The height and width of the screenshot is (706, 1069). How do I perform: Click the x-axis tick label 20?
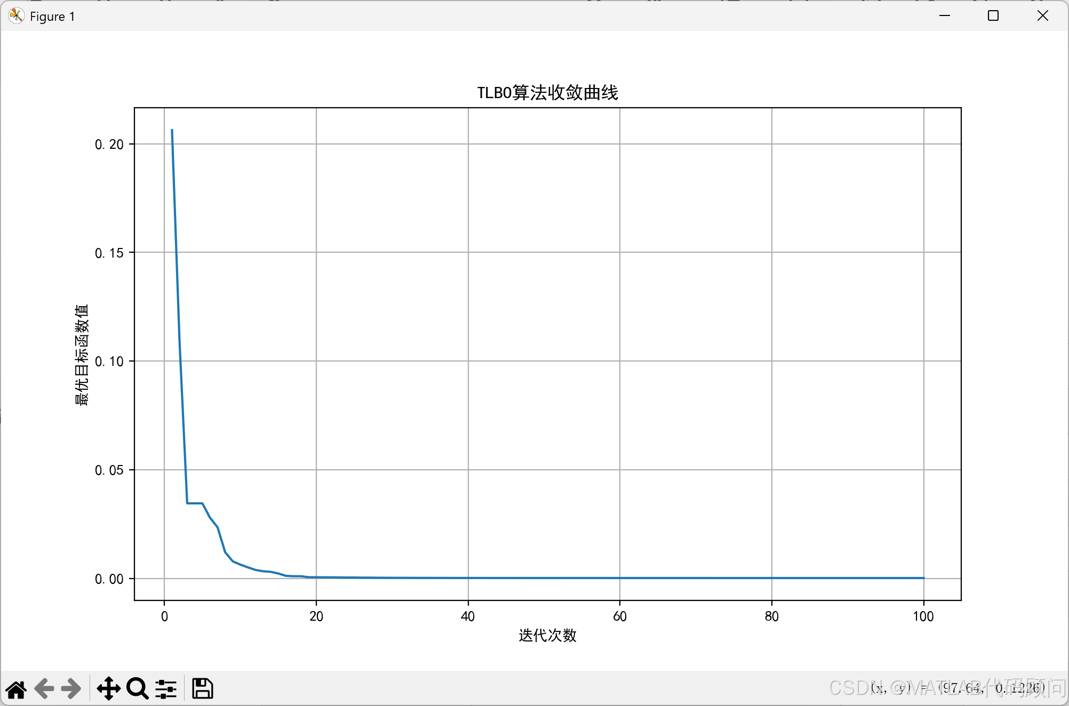[x=316, y=617]
